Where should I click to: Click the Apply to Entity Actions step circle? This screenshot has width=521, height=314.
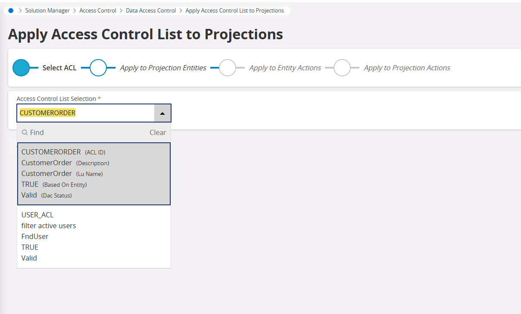tap(228, 68)
